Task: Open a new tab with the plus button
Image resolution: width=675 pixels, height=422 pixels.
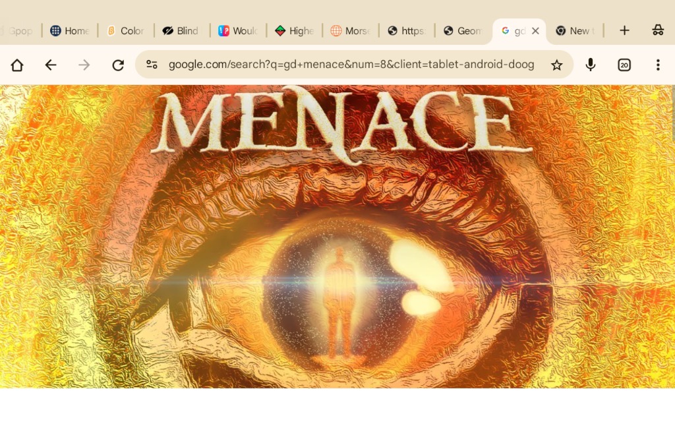Action: tap(624, 30)
